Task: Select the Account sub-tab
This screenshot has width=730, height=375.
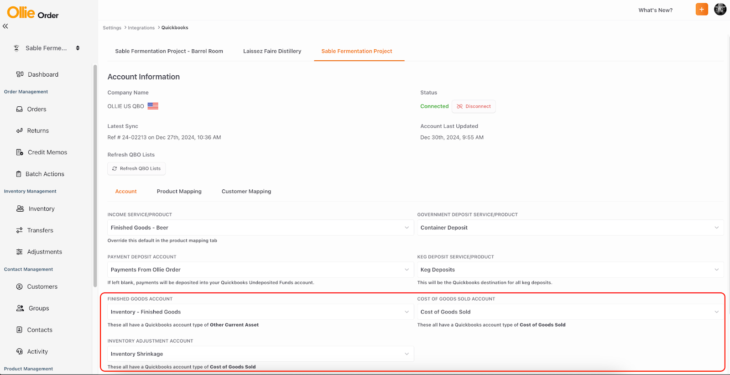Action: (x=126, y=191)
